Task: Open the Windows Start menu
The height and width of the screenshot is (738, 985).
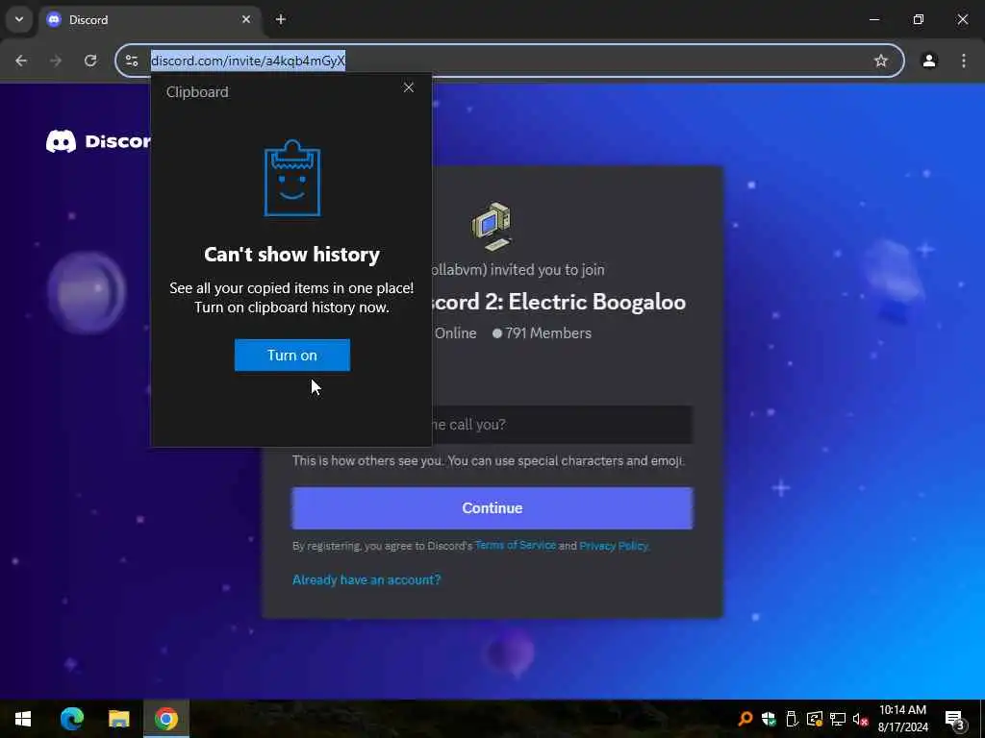Action: (23, 719)
